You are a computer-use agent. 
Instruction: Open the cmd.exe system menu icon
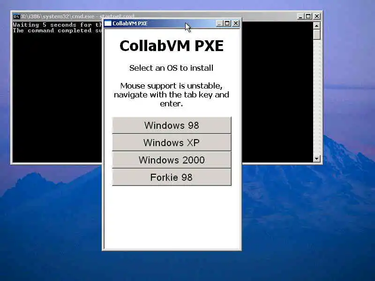click(16, 16)
